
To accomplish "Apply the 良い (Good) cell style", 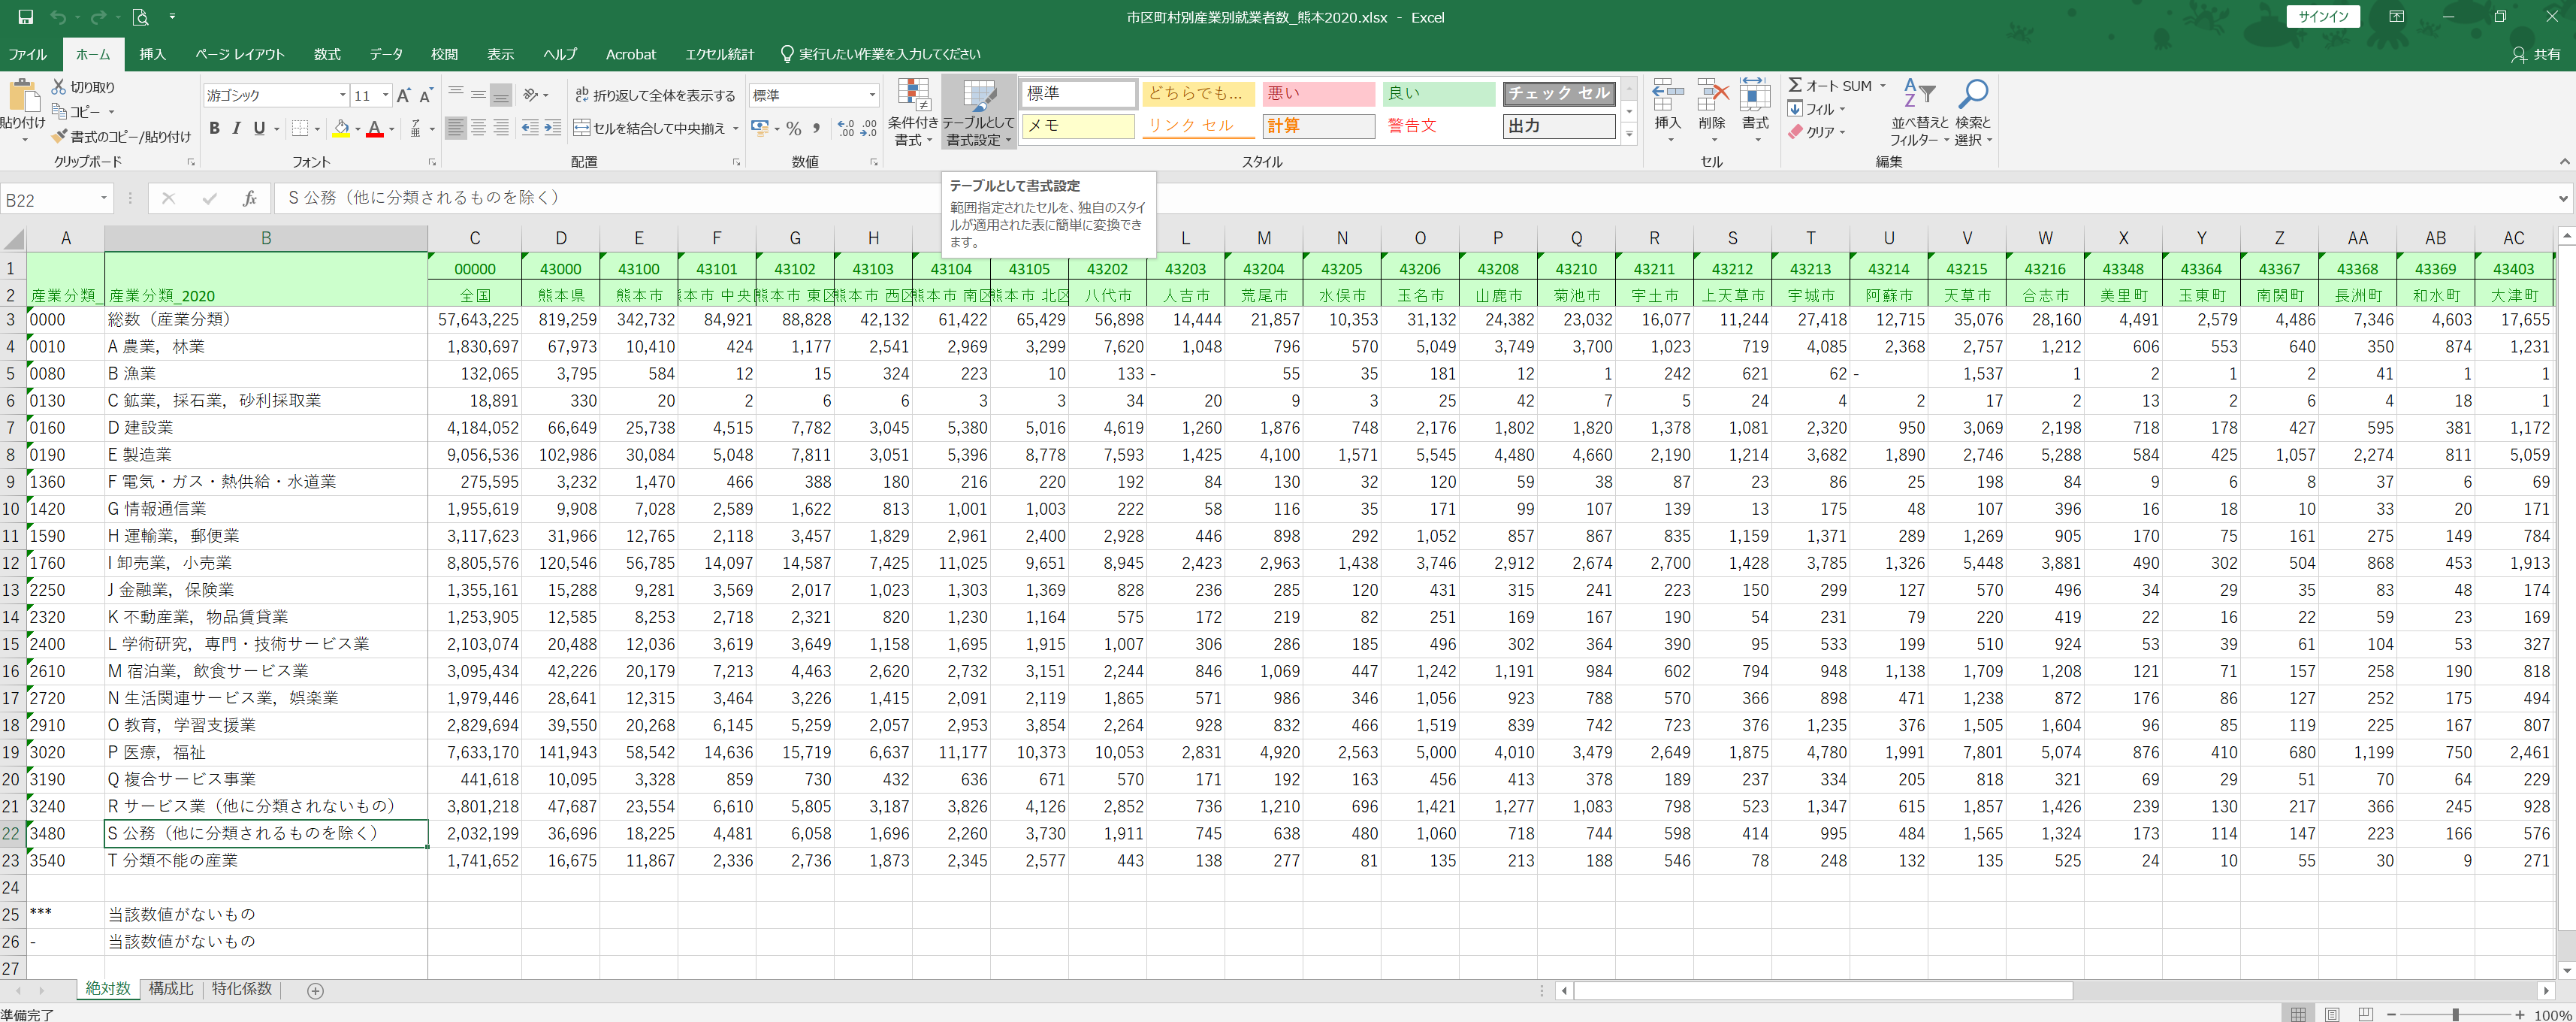I will point(1438,94).
